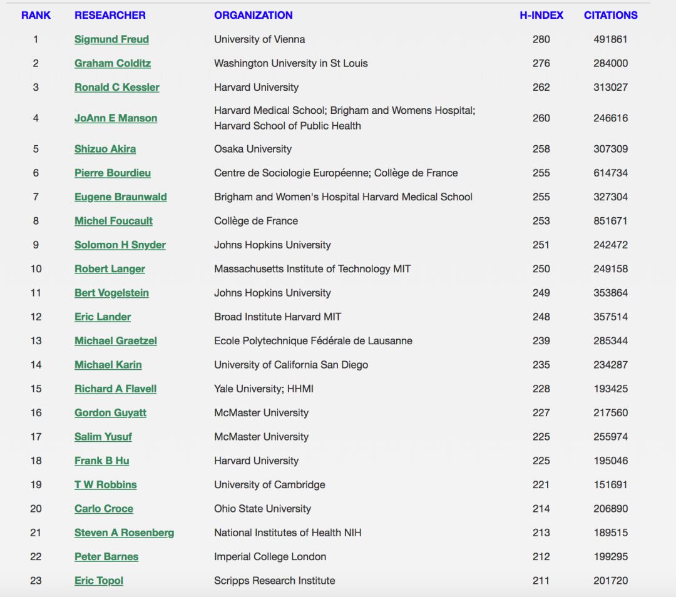The image size is (676, 597).
Task: Click the Eric Topol link
Action: [99, 581]
